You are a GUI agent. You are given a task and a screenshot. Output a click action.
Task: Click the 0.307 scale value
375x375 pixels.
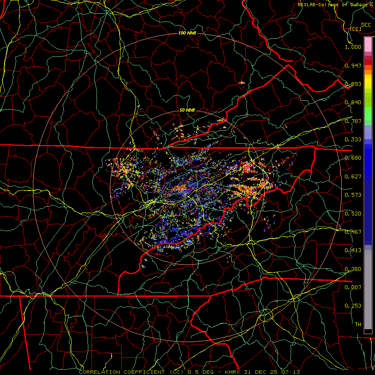(x=353, y=287)
